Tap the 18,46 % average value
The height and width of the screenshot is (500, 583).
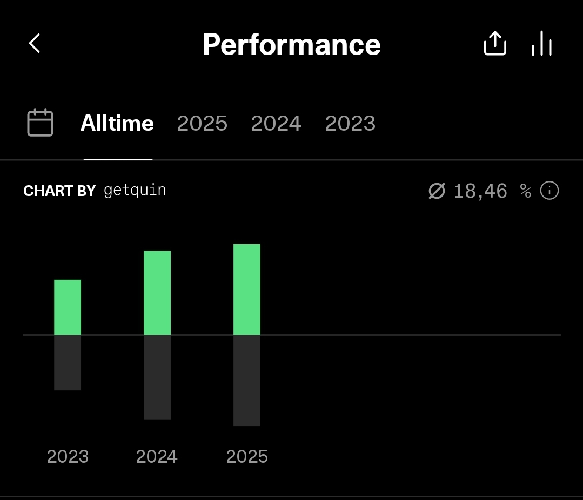coord(481,191)
